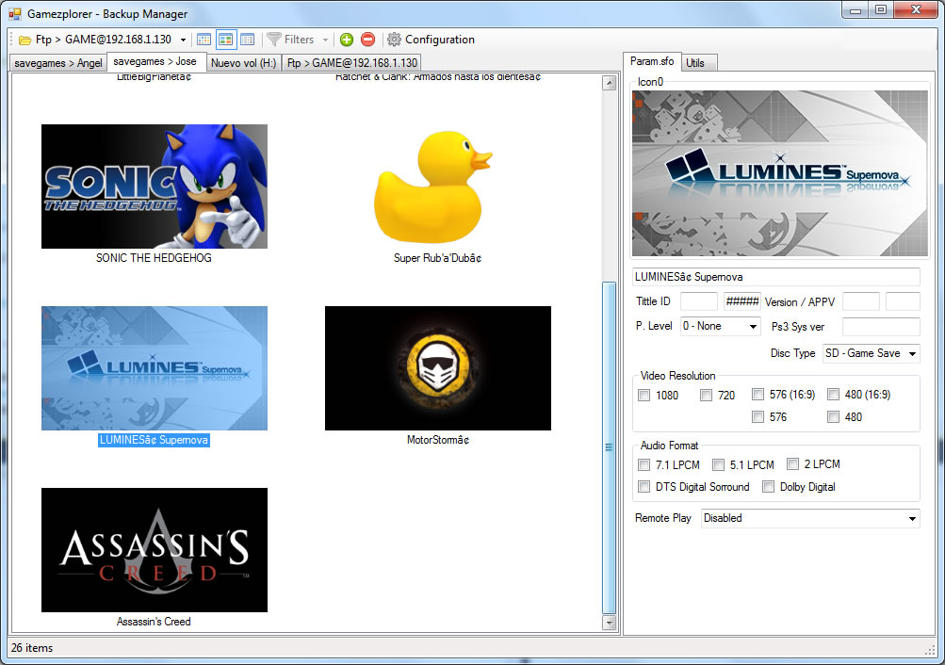Expand the Filters dropdown arrow
Image resolution: width=945 pixels, height=665 pixels.
[325, 40]
